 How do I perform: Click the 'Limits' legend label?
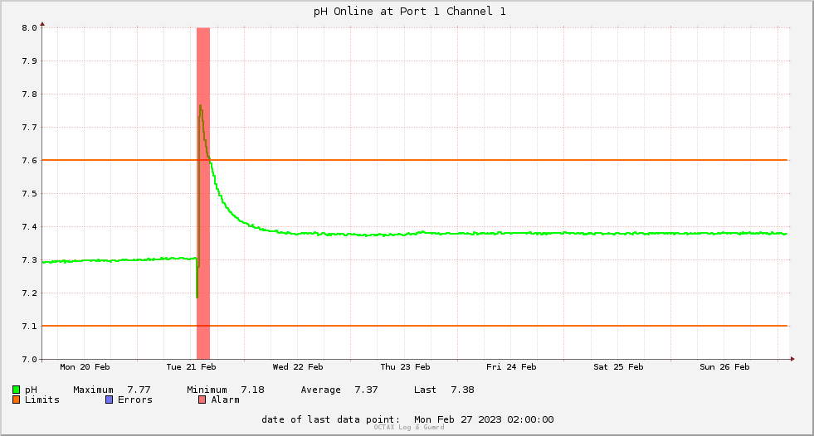click(x=42, y=400)
